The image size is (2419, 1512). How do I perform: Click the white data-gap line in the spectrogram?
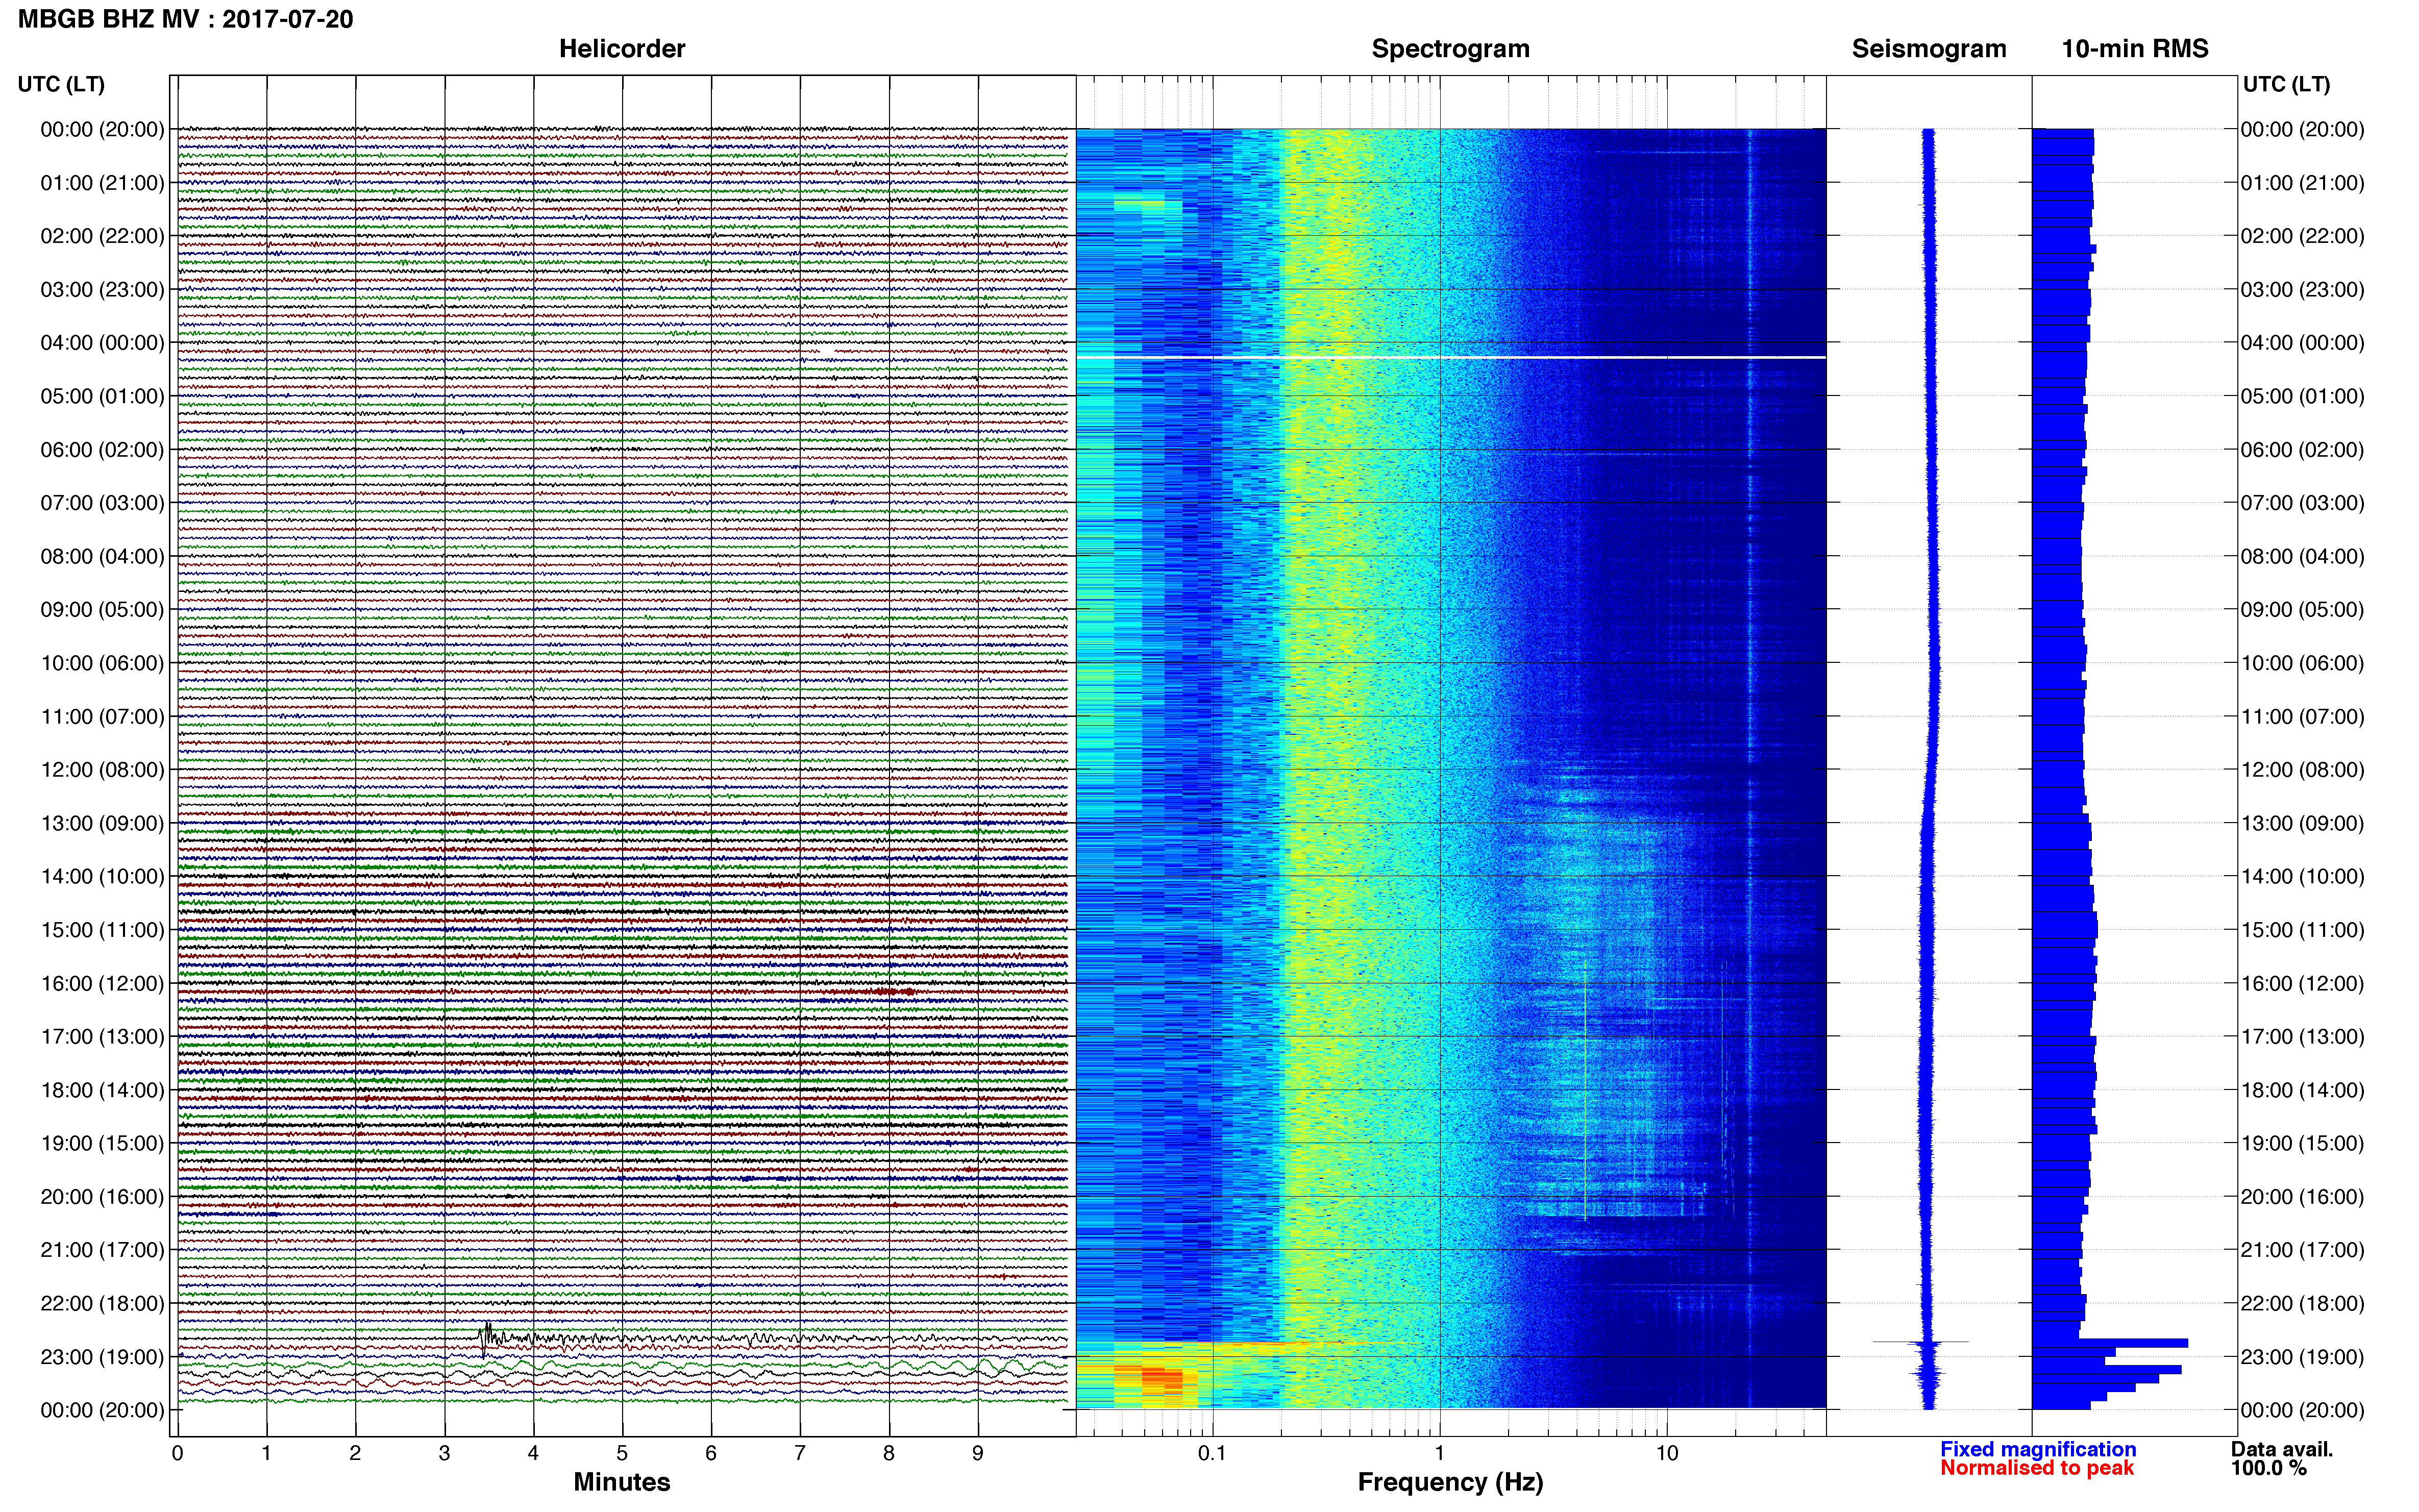point(1451,357)
